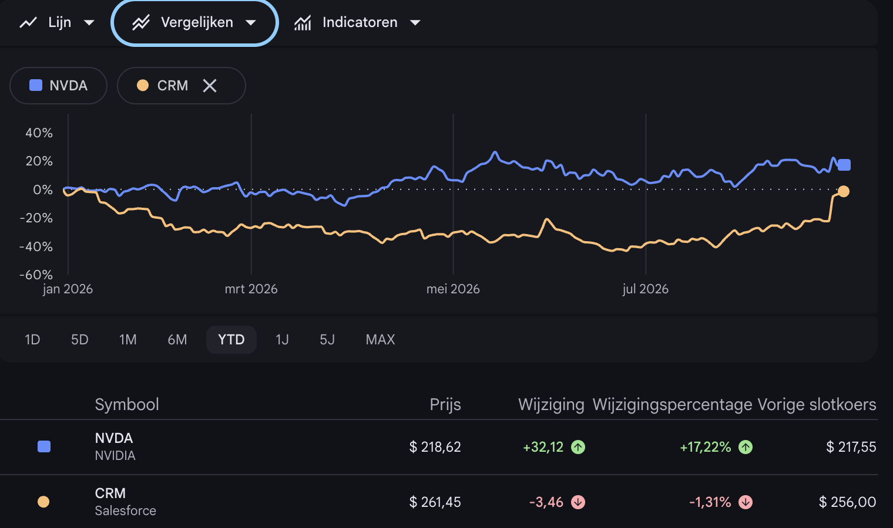Click the Vorige slotkoers column header

point(817,405)
